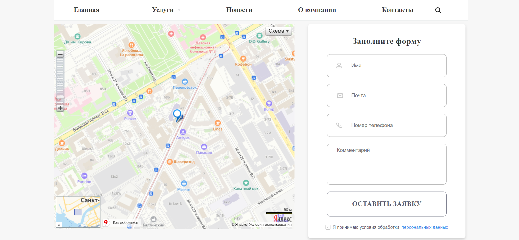The width and height of the screenshot is (519, 240).
Task: Collapse the mini-map overview arrow
Action: [59, 225]
